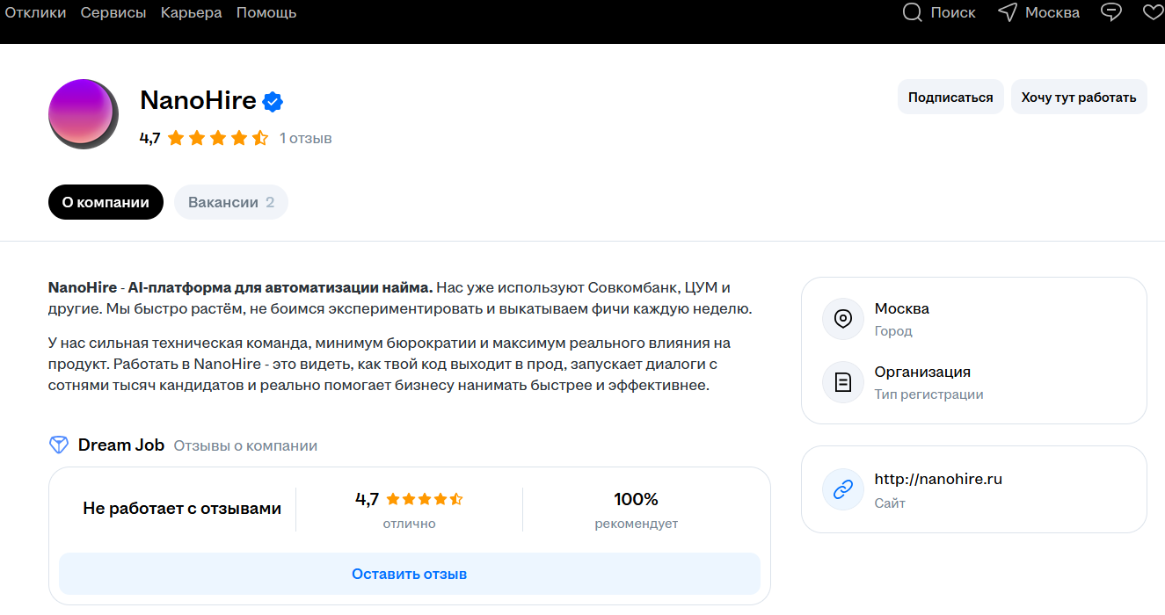
Task: Open the Карьера menu item
Action: (x=192, y=12)
